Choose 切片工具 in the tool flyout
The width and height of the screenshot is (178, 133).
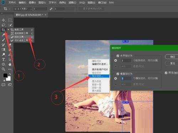pos(21,37)
